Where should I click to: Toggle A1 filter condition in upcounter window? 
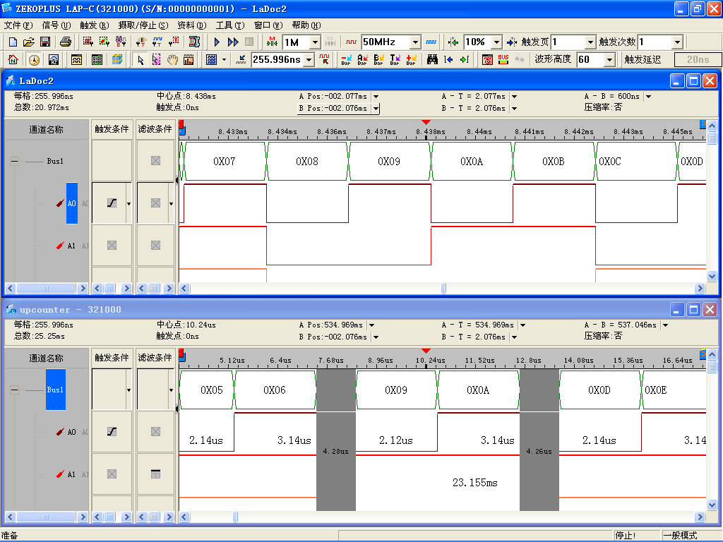(x=155, y=474)
